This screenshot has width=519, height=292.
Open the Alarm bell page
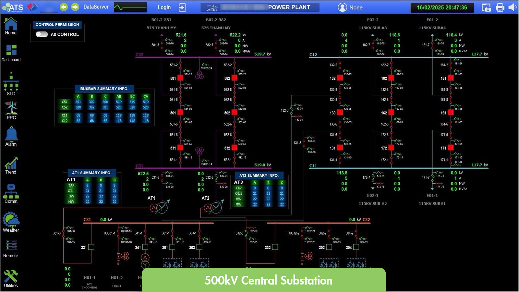coord(11,136)
